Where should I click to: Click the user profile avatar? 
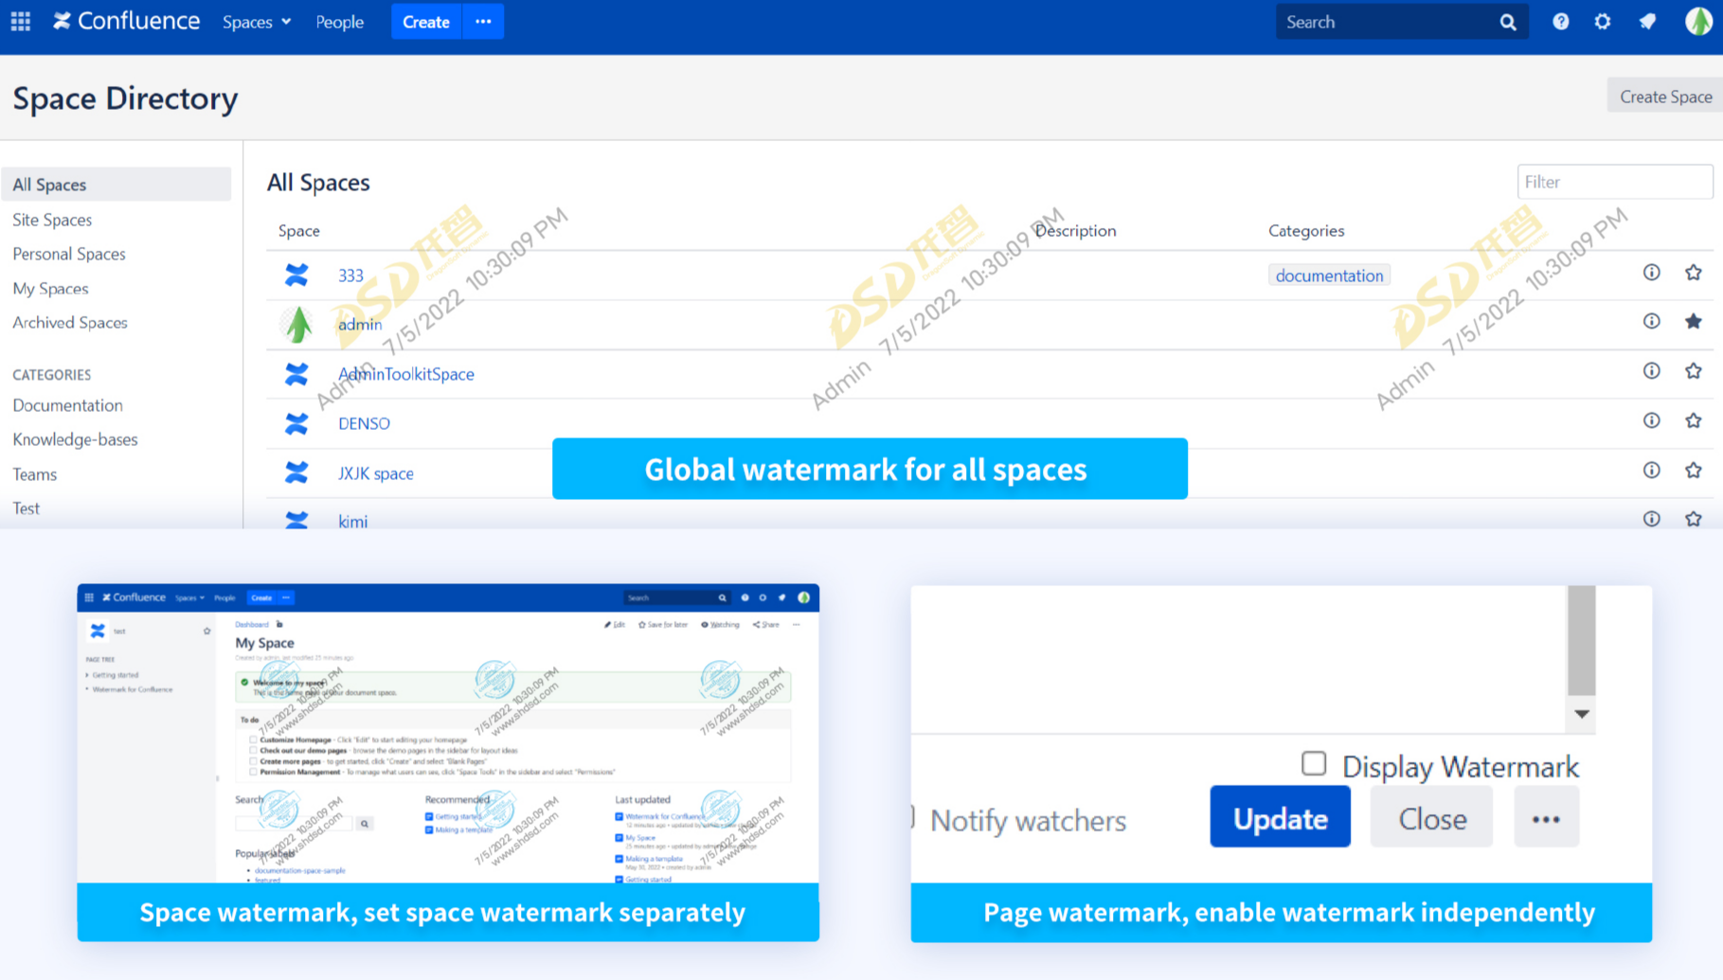coord(1698,22)
